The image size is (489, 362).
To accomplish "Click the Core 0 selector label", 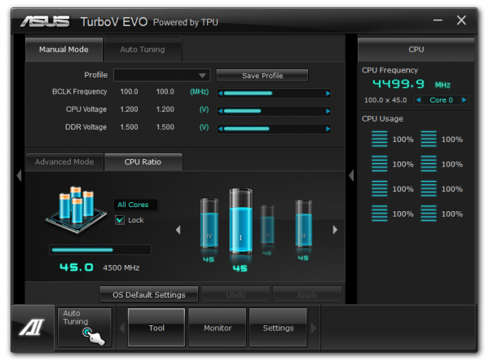I will tap(441, 99).
